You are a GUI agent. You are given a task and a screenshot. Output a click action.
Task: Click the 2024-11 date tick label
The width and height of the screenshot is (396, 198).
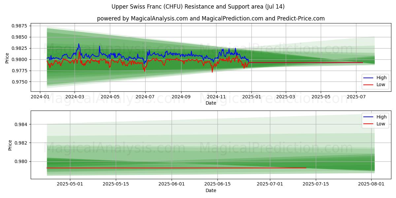click(x=216, y=97)
